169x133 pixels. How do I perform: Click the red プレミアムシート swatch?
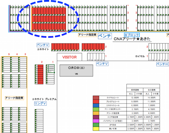(x=96, y=102)
